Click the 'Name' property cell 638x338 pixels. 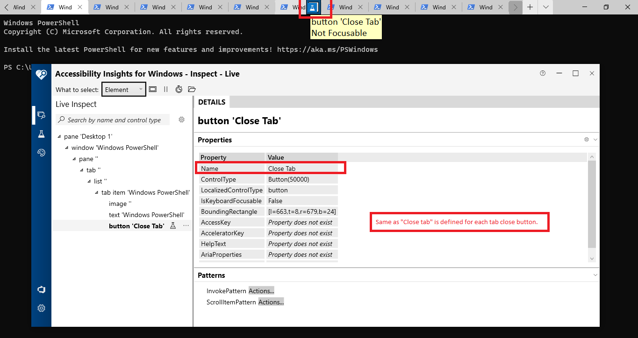pyautogui.click(x=232, y=169)
